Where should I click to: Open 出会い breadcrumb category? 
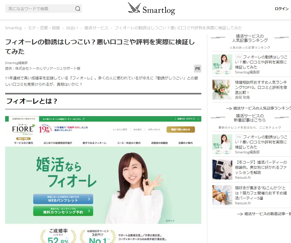pos(72,28)
